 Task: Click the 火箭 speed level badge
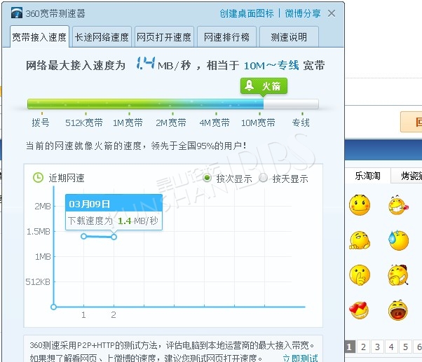[x=264, y=86]
